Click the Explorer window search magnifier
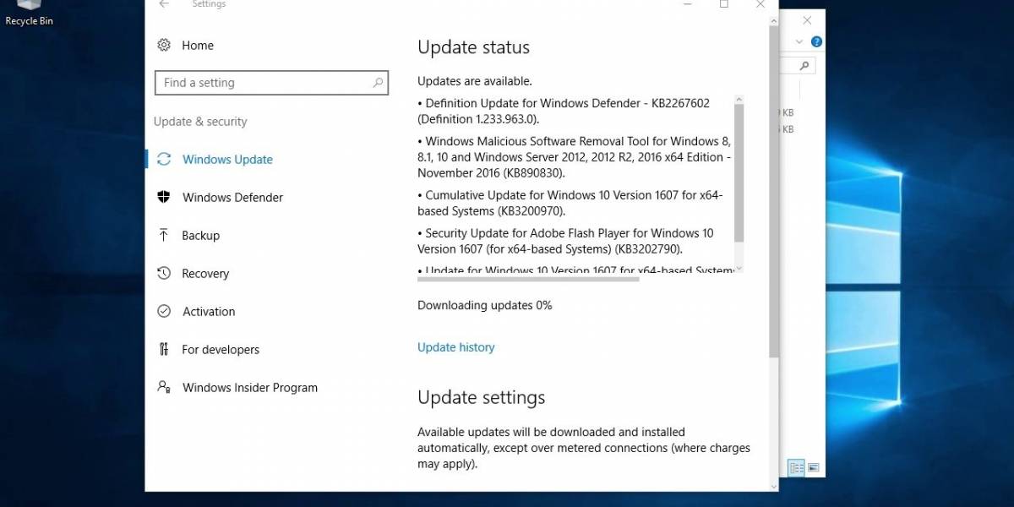 (804, 66)
